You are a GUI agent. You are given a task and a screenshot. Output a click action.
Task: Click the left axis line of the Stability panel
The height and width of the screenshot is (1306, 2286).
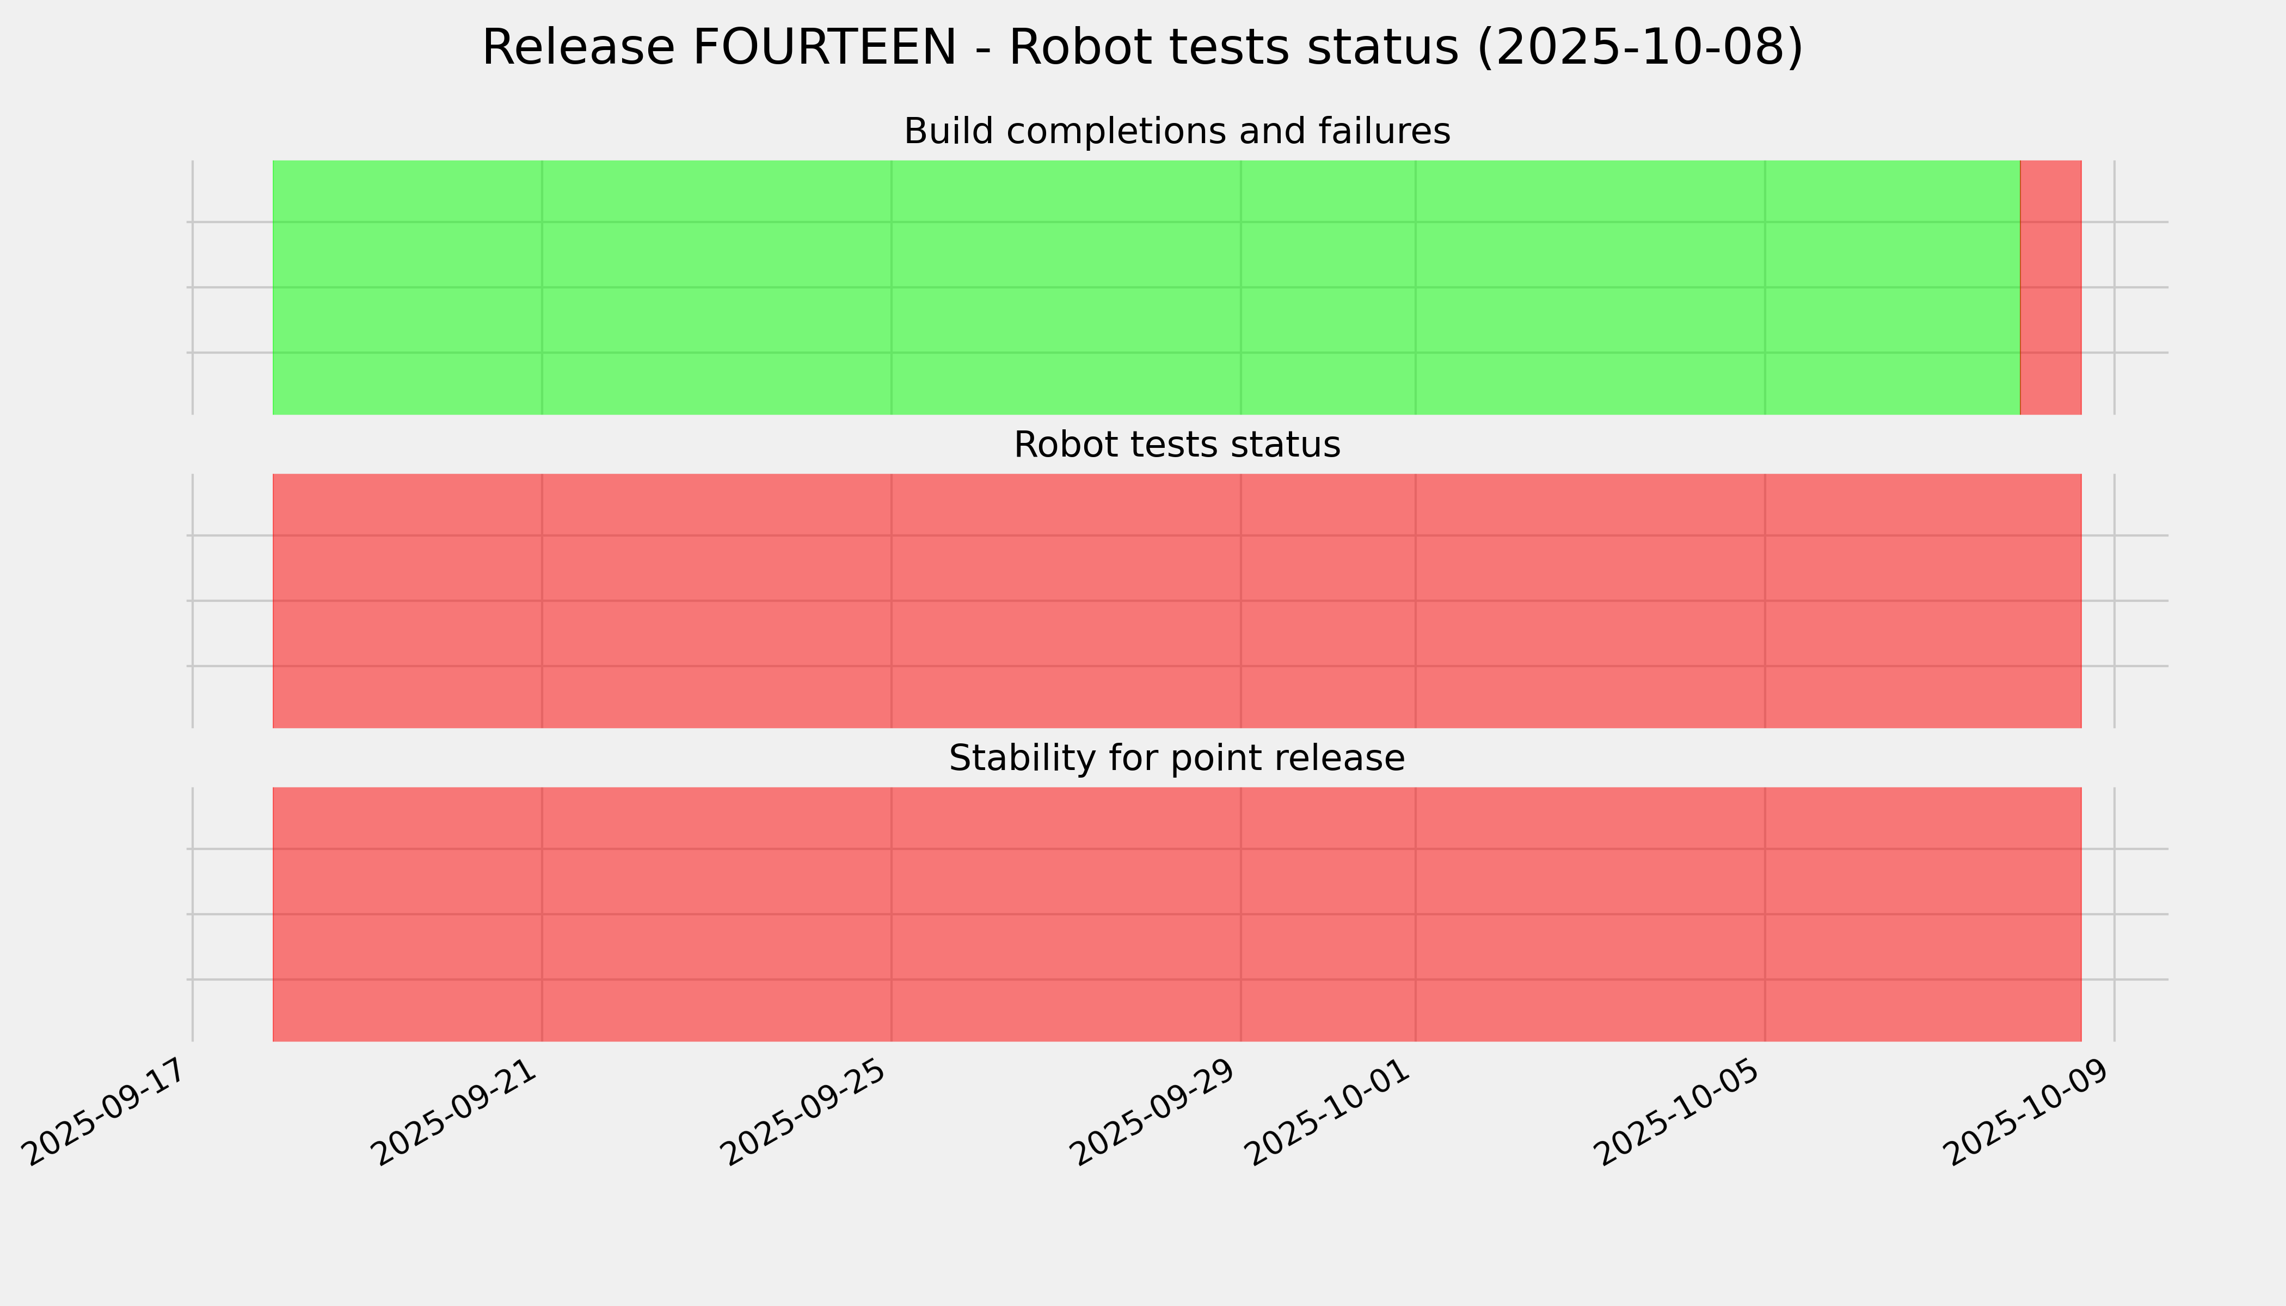(193, 914)
